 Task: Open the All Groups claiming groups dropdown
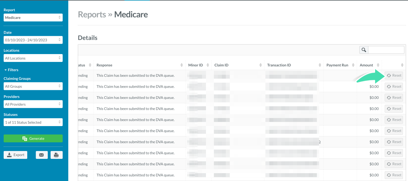pos(33,86)
